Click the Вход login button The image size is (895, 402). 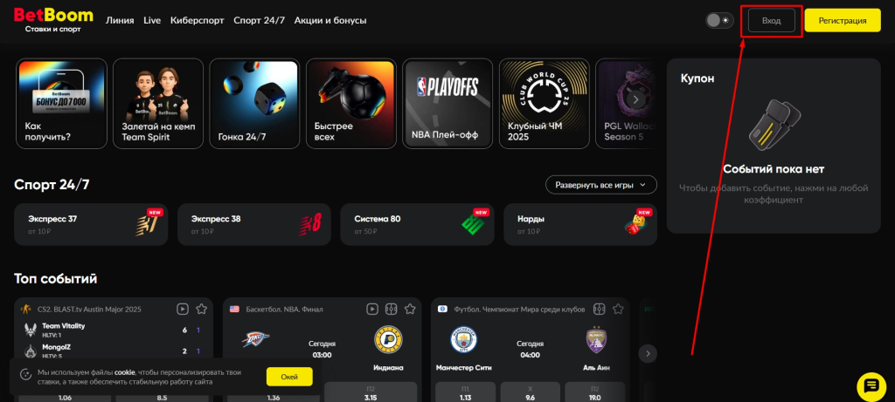(771, 21)
